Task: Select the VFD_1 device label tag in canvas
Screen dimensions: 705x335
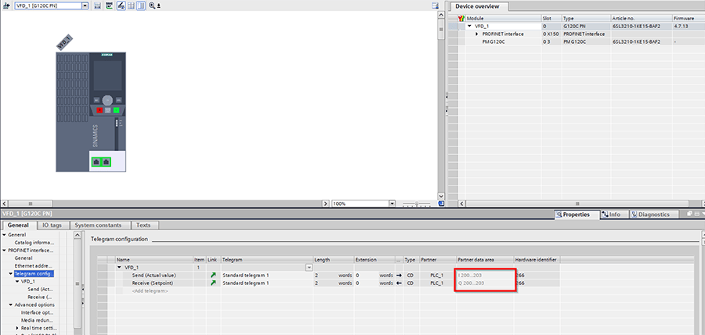Action: click(x=64, y=42)
